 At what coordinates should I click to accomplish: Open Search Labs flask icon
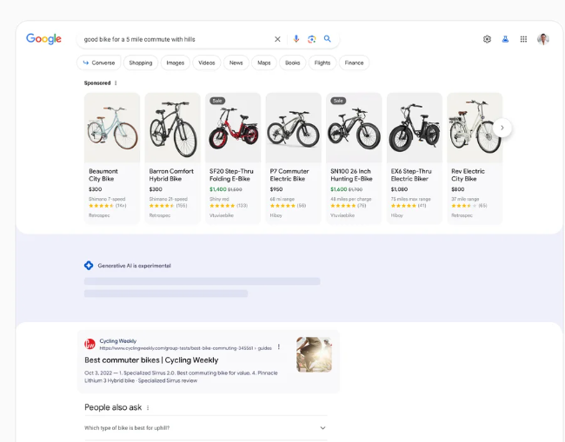click(505, 39)
